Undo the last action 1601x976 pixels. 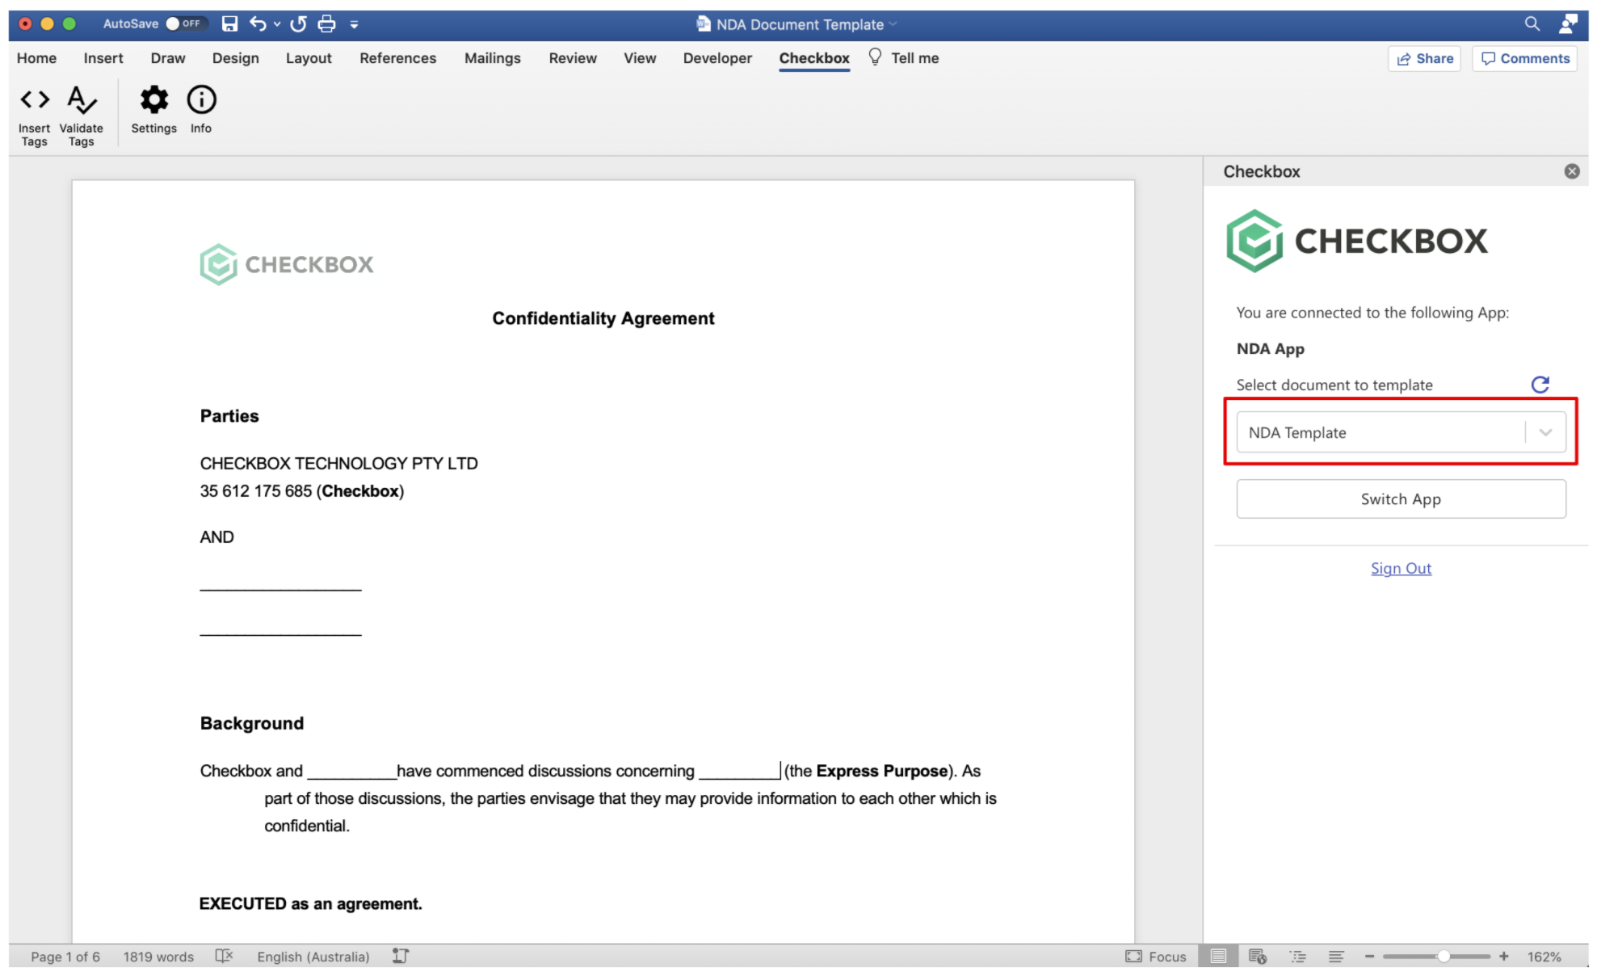click(x=258, y=23)
